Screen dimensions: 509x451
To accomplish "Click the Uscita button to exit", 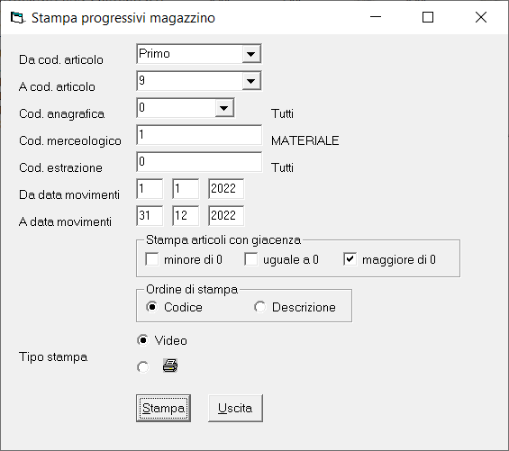I will (x=235, y=408).
